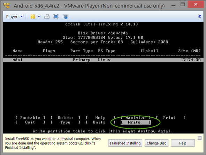206x155 pixels.
Task: Open the power options dropdown arrow
Action: (x=39, y=16)
